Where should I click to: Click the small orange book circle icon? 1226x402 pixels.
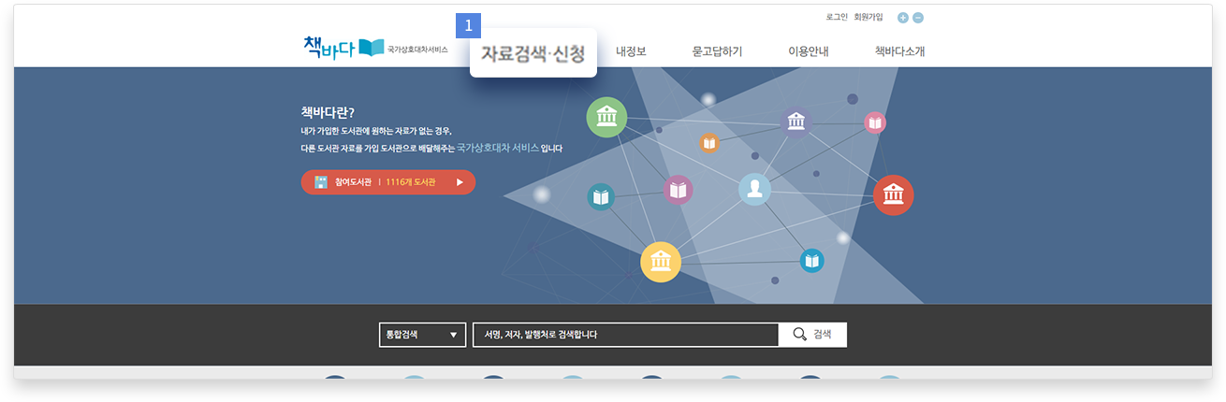(x=709, y=143)
